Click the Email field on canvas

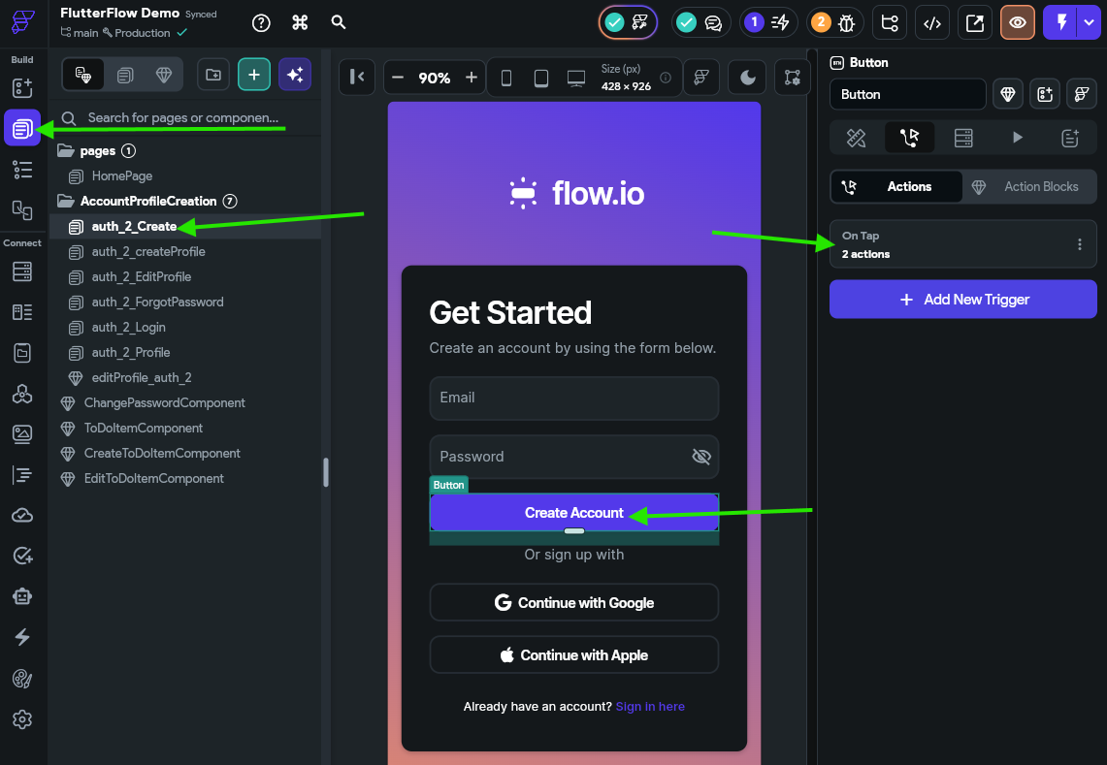(x=574, y=398)
